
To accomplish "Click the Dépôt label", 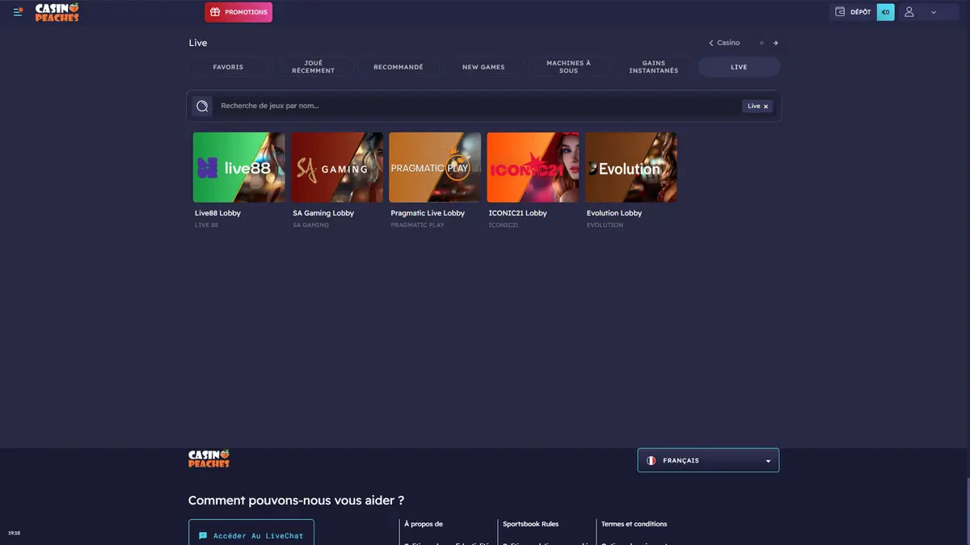I will (860, 12).
